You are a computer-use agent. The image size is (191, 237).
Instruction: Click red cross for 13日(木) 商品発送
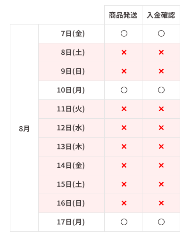click(x=124, y=147)
